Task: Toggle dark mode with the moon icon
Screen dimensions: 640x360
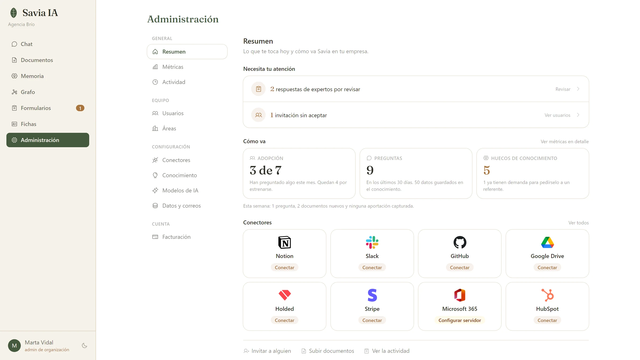Action: coord(85,346)
